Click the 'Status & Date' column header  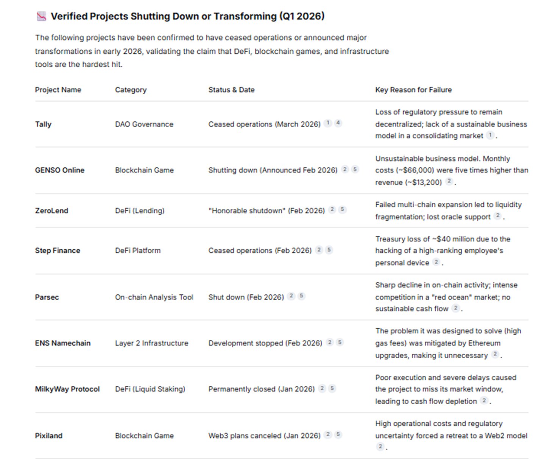231,90
